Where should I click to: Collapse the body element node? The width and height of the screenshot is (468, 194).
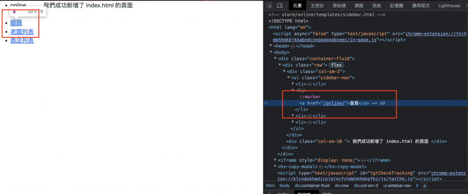click(271, 52)
